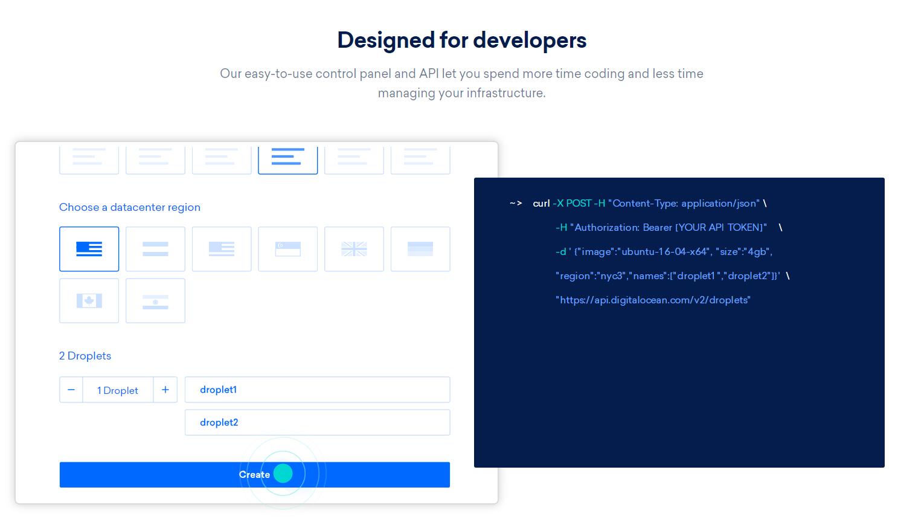Screen dimensions: 898x519
Task: Select the United Kingdom datacenter flag
Action: pyautogui.click(x=354, y=249)
